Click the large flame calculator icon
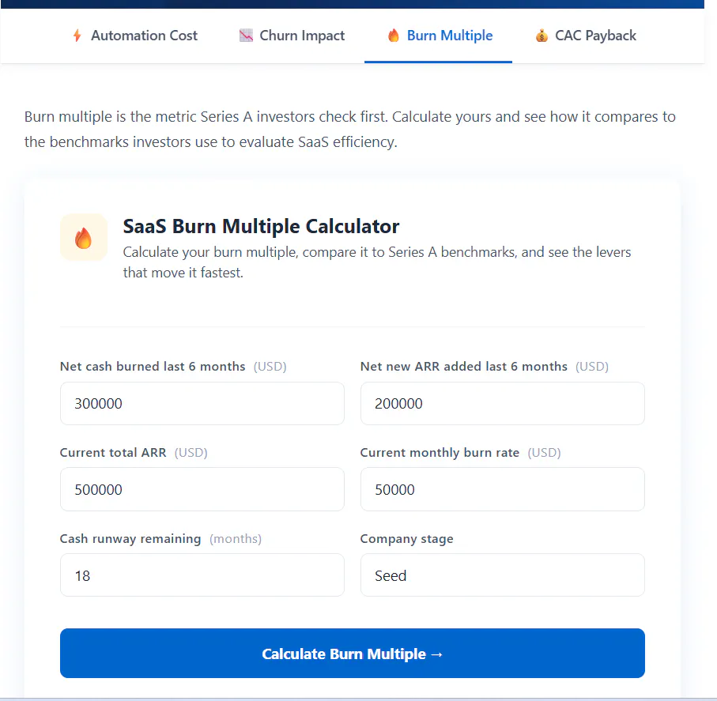This screenshot has width=717, height=701. tap(84, 237)
